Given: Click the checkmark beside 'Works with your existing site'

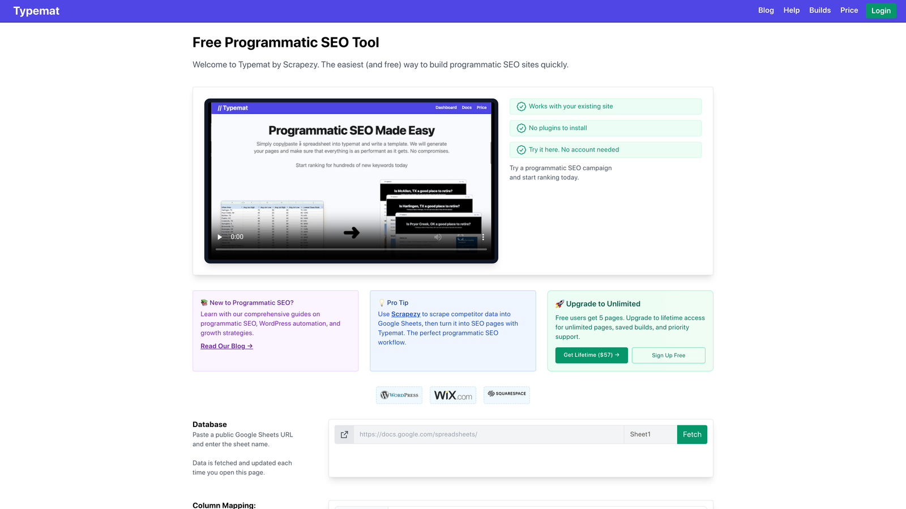Looking at the screenshot, I should 521,106.
